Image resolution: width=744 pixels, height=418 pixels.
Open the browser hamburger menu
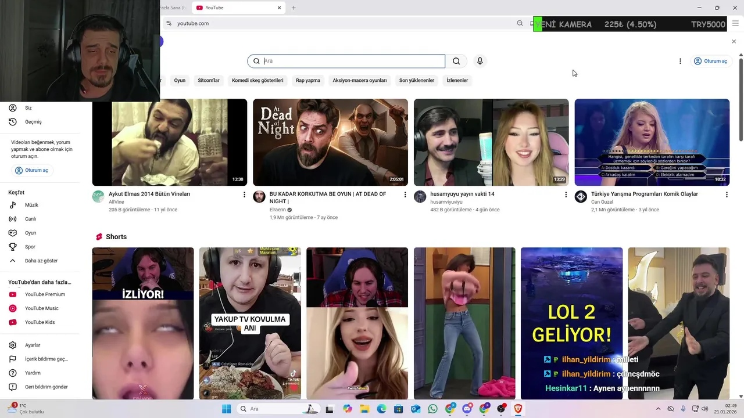point(735,23)
